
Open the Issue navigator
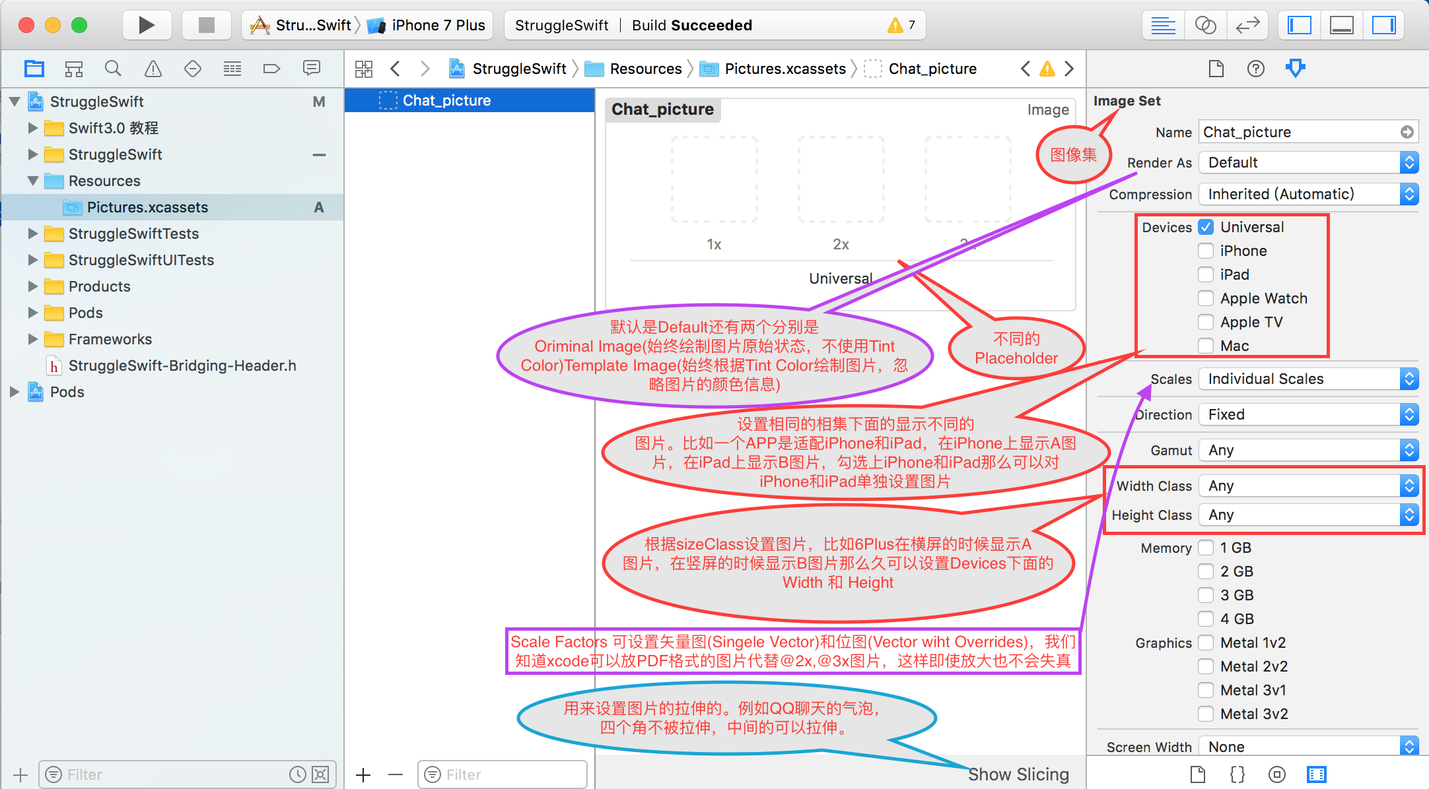153,69
